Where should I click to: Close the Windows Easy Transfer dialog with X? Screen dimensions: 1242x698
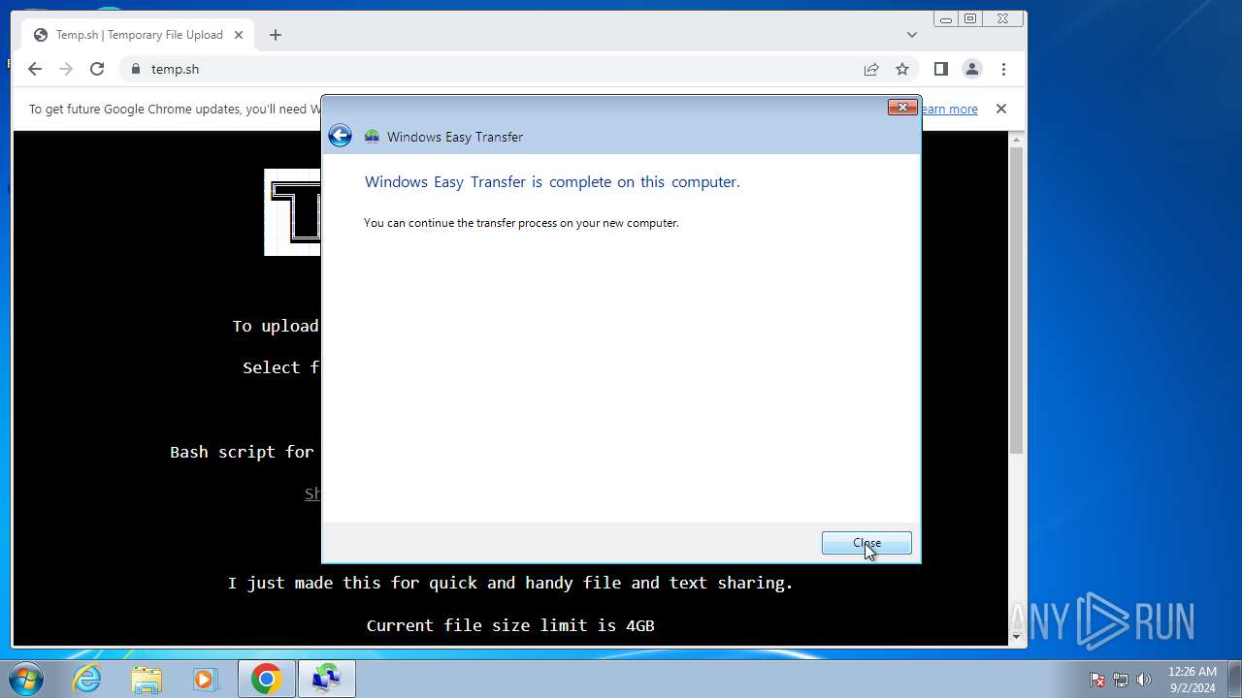point(902,107)
